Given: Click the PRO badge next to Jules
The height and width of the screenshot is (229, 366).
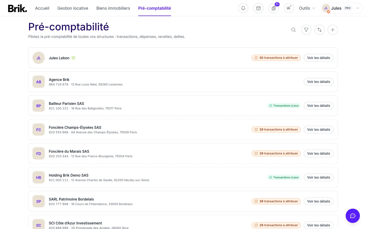Looking at the screenshot, I should click(x=348, y=8).
